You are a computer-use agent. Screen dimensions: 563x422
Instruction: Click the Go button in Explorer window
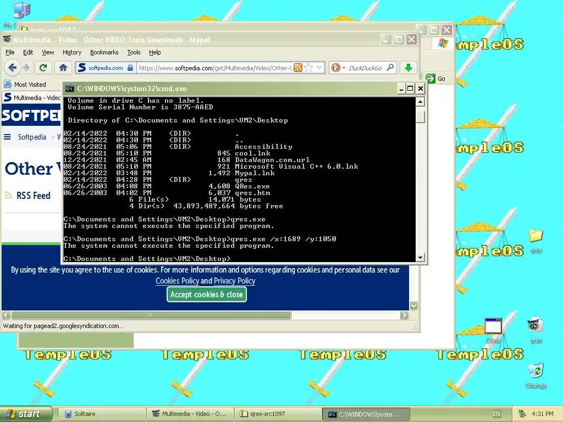[436, 79]
